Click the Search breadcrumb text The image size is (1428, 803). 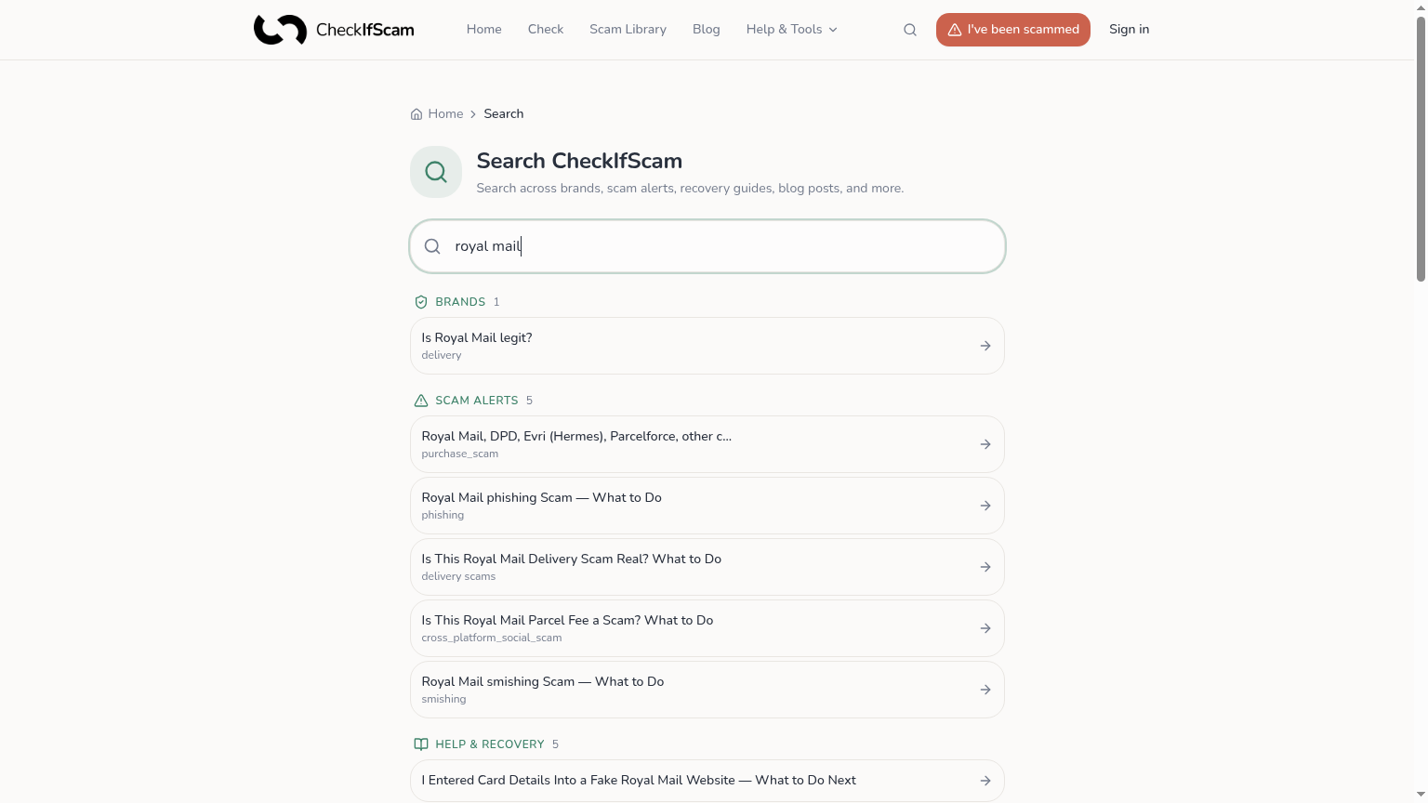(503, 114)
